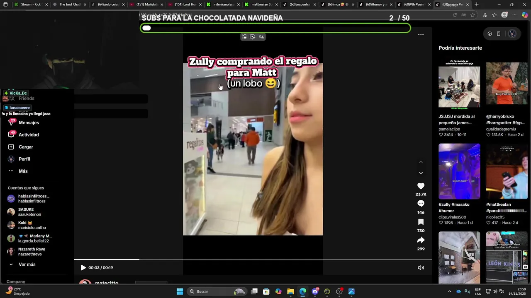Image resolution: width=531 pixels, height=298 pixels.
Task: Go to previous video with up chevron
Action: point(421,162)
